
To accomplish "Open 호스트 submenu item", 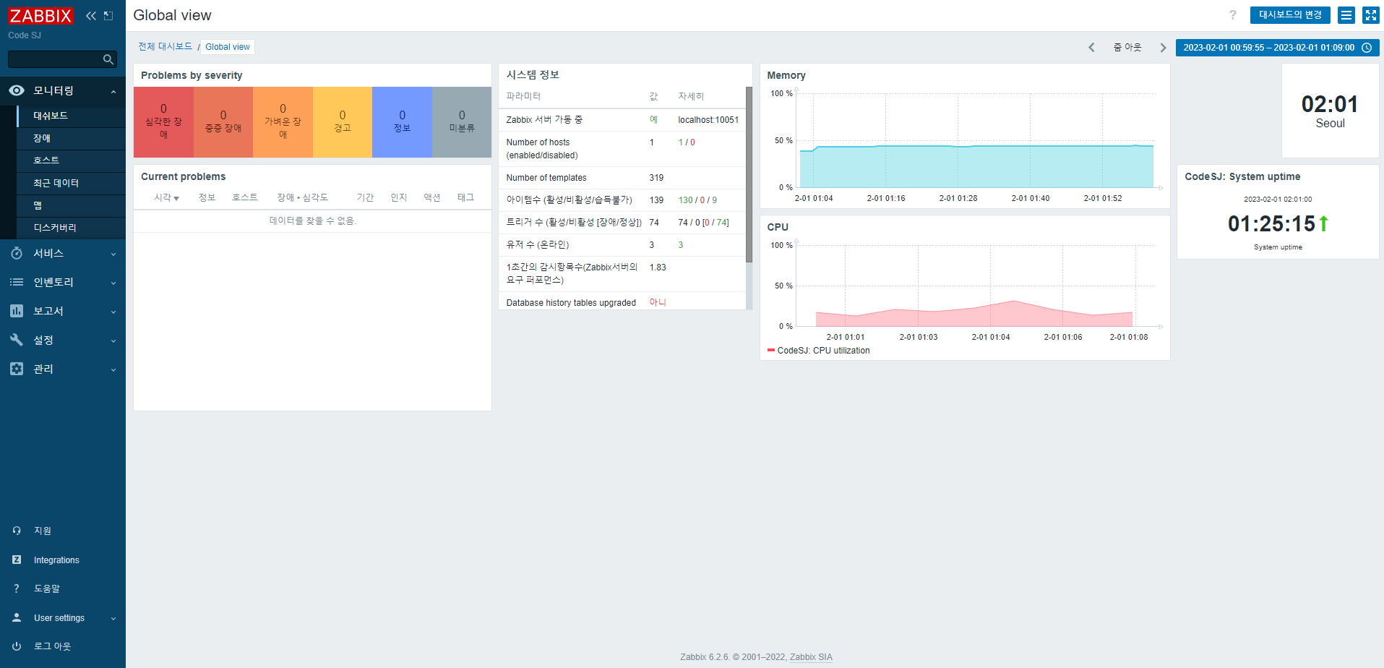I will click(x=71, y=160).
